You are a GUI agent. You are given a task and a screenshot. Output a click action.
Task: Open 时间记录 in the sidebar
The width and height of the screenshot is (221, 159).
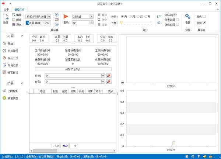[13, 65]
